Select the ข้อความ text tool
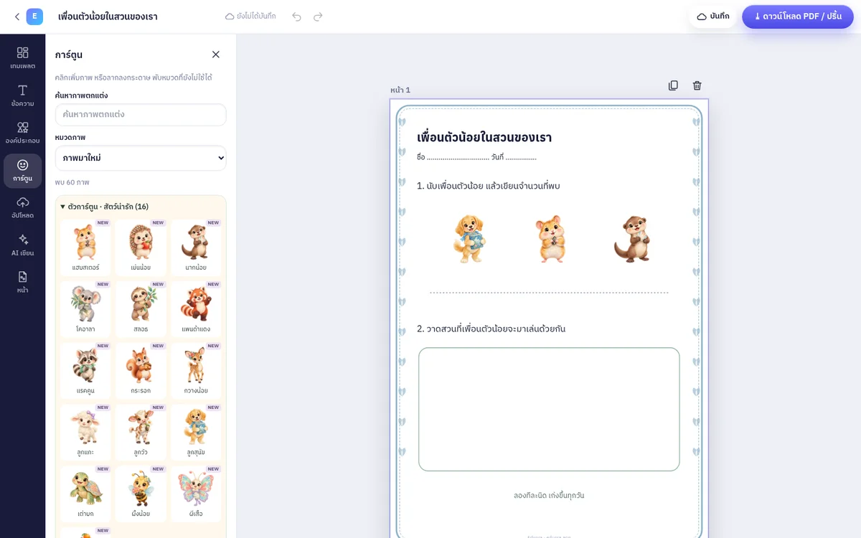The width and height of the screenshot is (861, 538). pyautogui.click(x=22, y=95)
